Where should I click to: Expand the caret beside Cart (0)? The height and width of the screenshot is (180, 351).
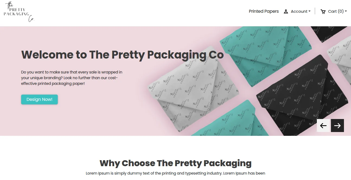(346, 11)
